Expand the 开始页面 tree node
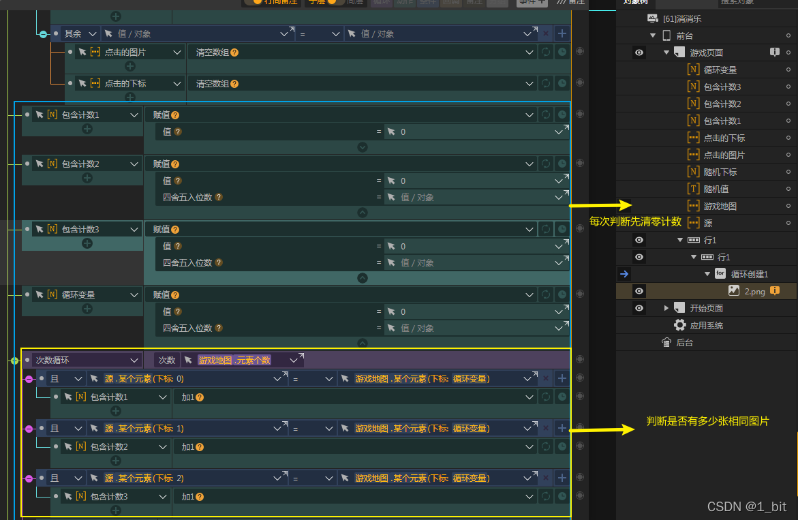 666,308
